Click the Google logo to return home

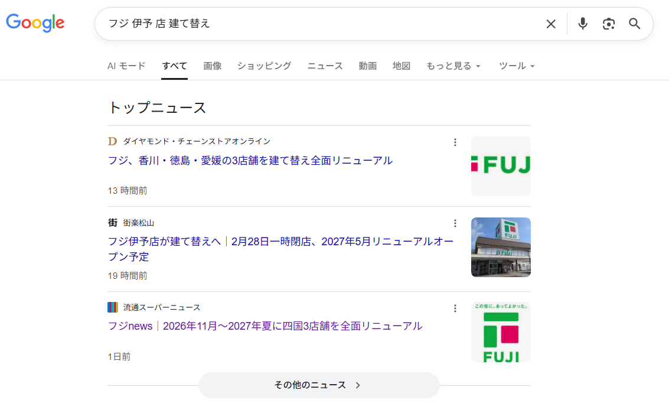pos(35,23)
